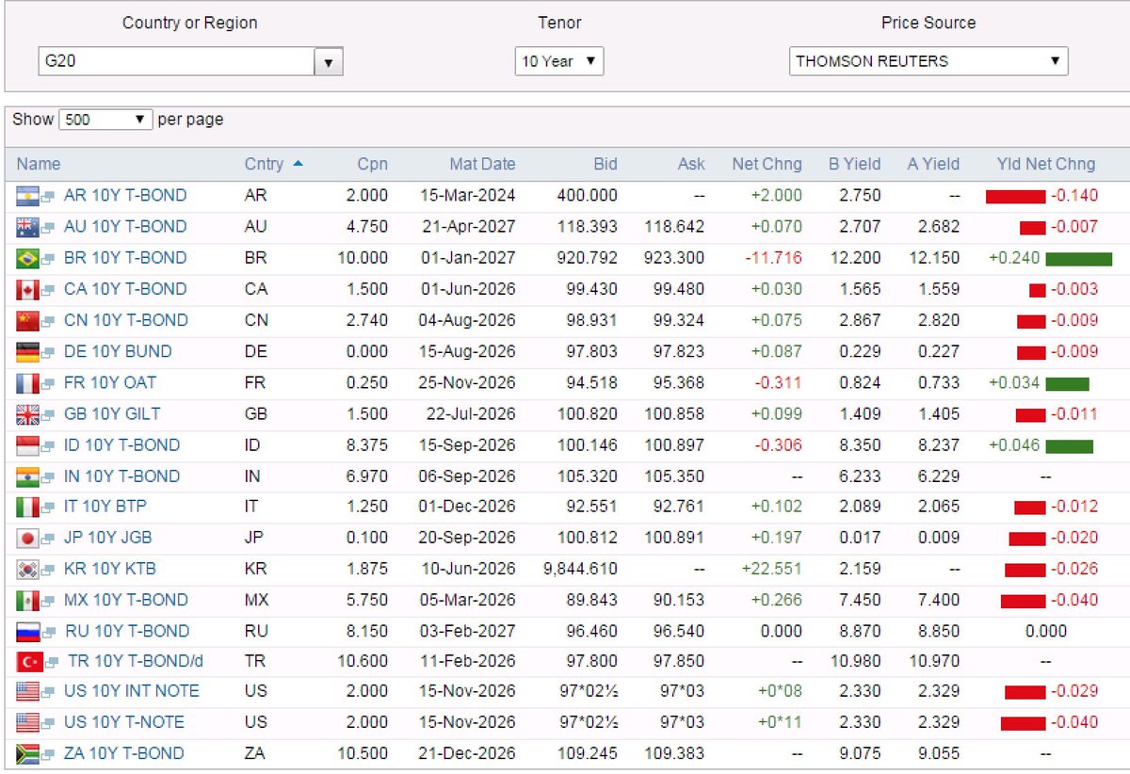Click the Brazil bid value 920.792
The height and width of the screenshot is (774, 1130).
point(589,258)
